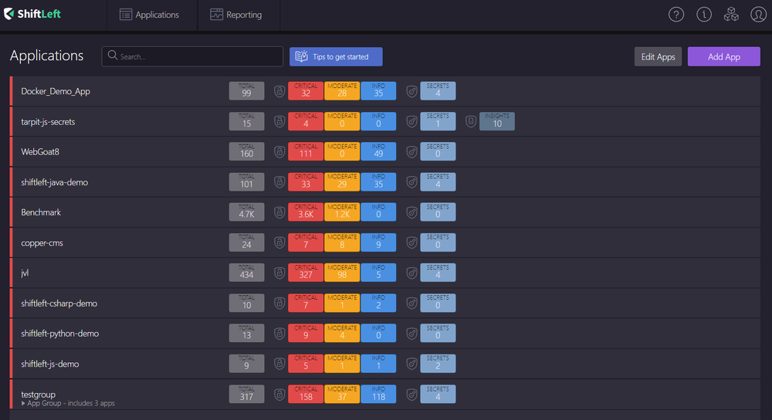Click Critical 9 badge for shiftleft-python-demo

pos(306,334)
